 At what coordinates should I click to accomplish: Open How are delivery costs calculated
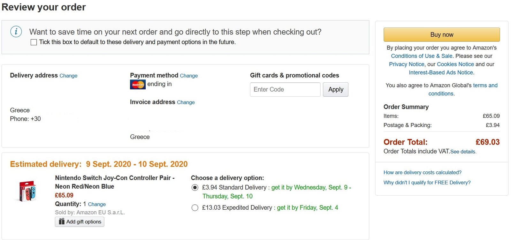(422, 172)
